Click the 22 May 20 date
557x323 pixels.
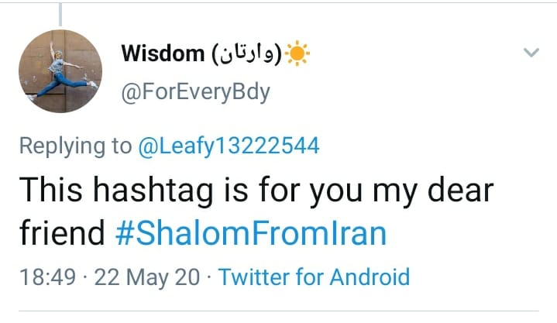tap(147, 277)
